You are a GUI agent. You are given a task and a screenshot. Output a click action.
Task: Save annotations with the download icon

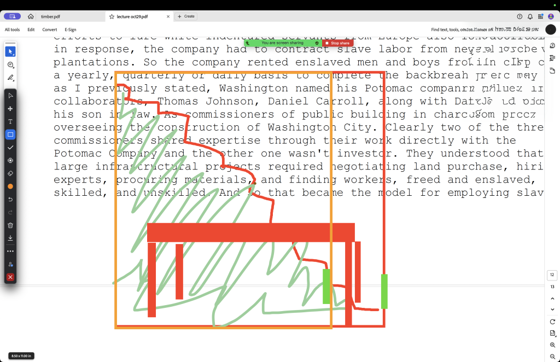(10, 238)
